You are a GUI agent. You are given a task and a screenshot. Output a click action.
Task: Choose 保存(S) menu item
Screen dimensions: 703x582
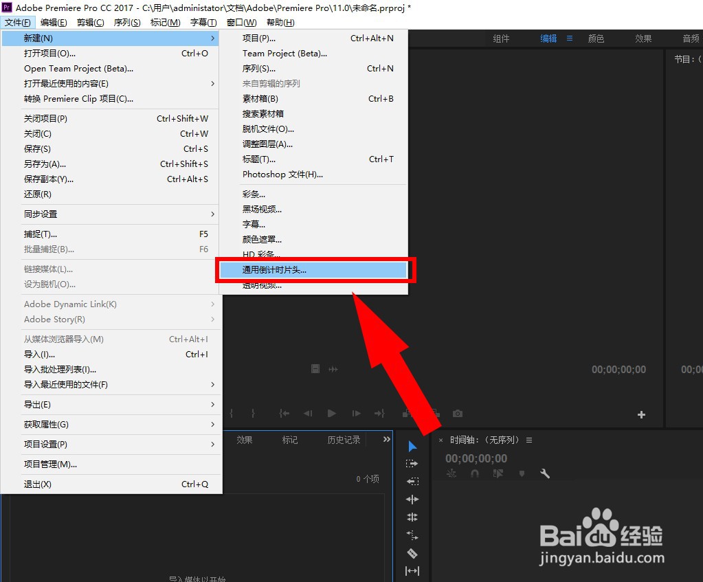pos(110,149)
